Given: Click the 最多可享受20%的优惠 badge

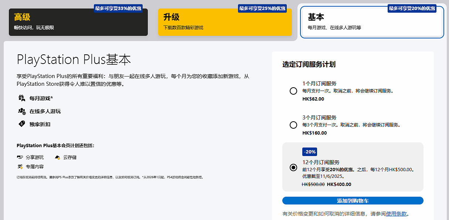Looking at the screenshot, I should (x=412, y=8).
